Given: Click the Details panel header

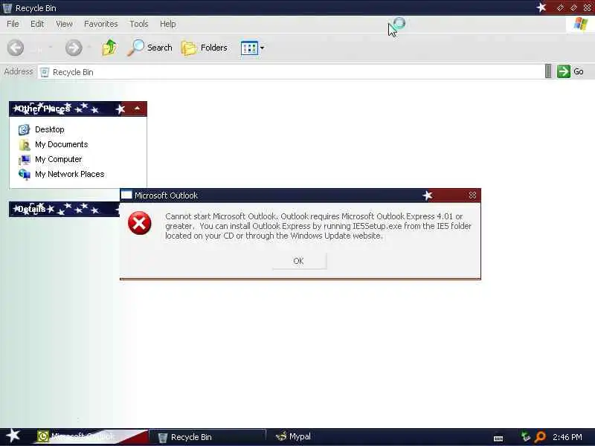Looking at the screenshot, I should point(64,209).
